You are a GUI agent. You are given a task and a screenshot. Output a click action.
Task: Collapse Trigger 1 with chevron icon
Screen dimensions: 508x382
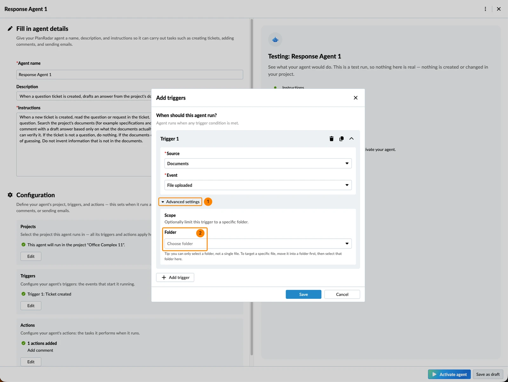click(x=351, y=139)
